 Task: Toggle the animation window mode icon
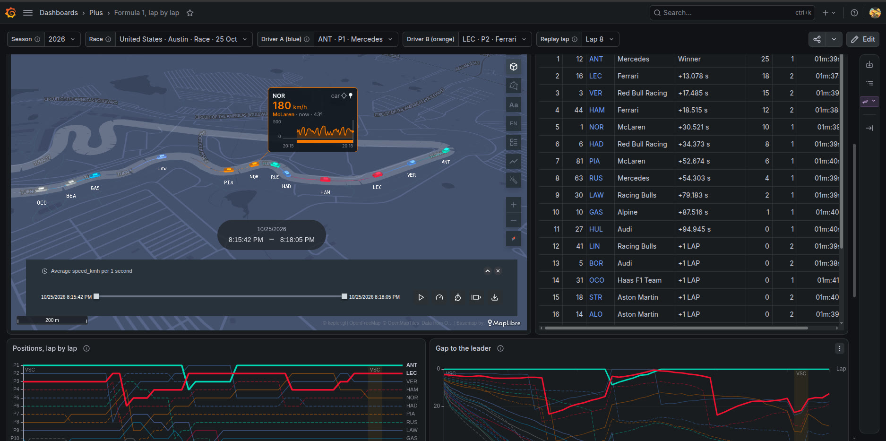[476, 297]
